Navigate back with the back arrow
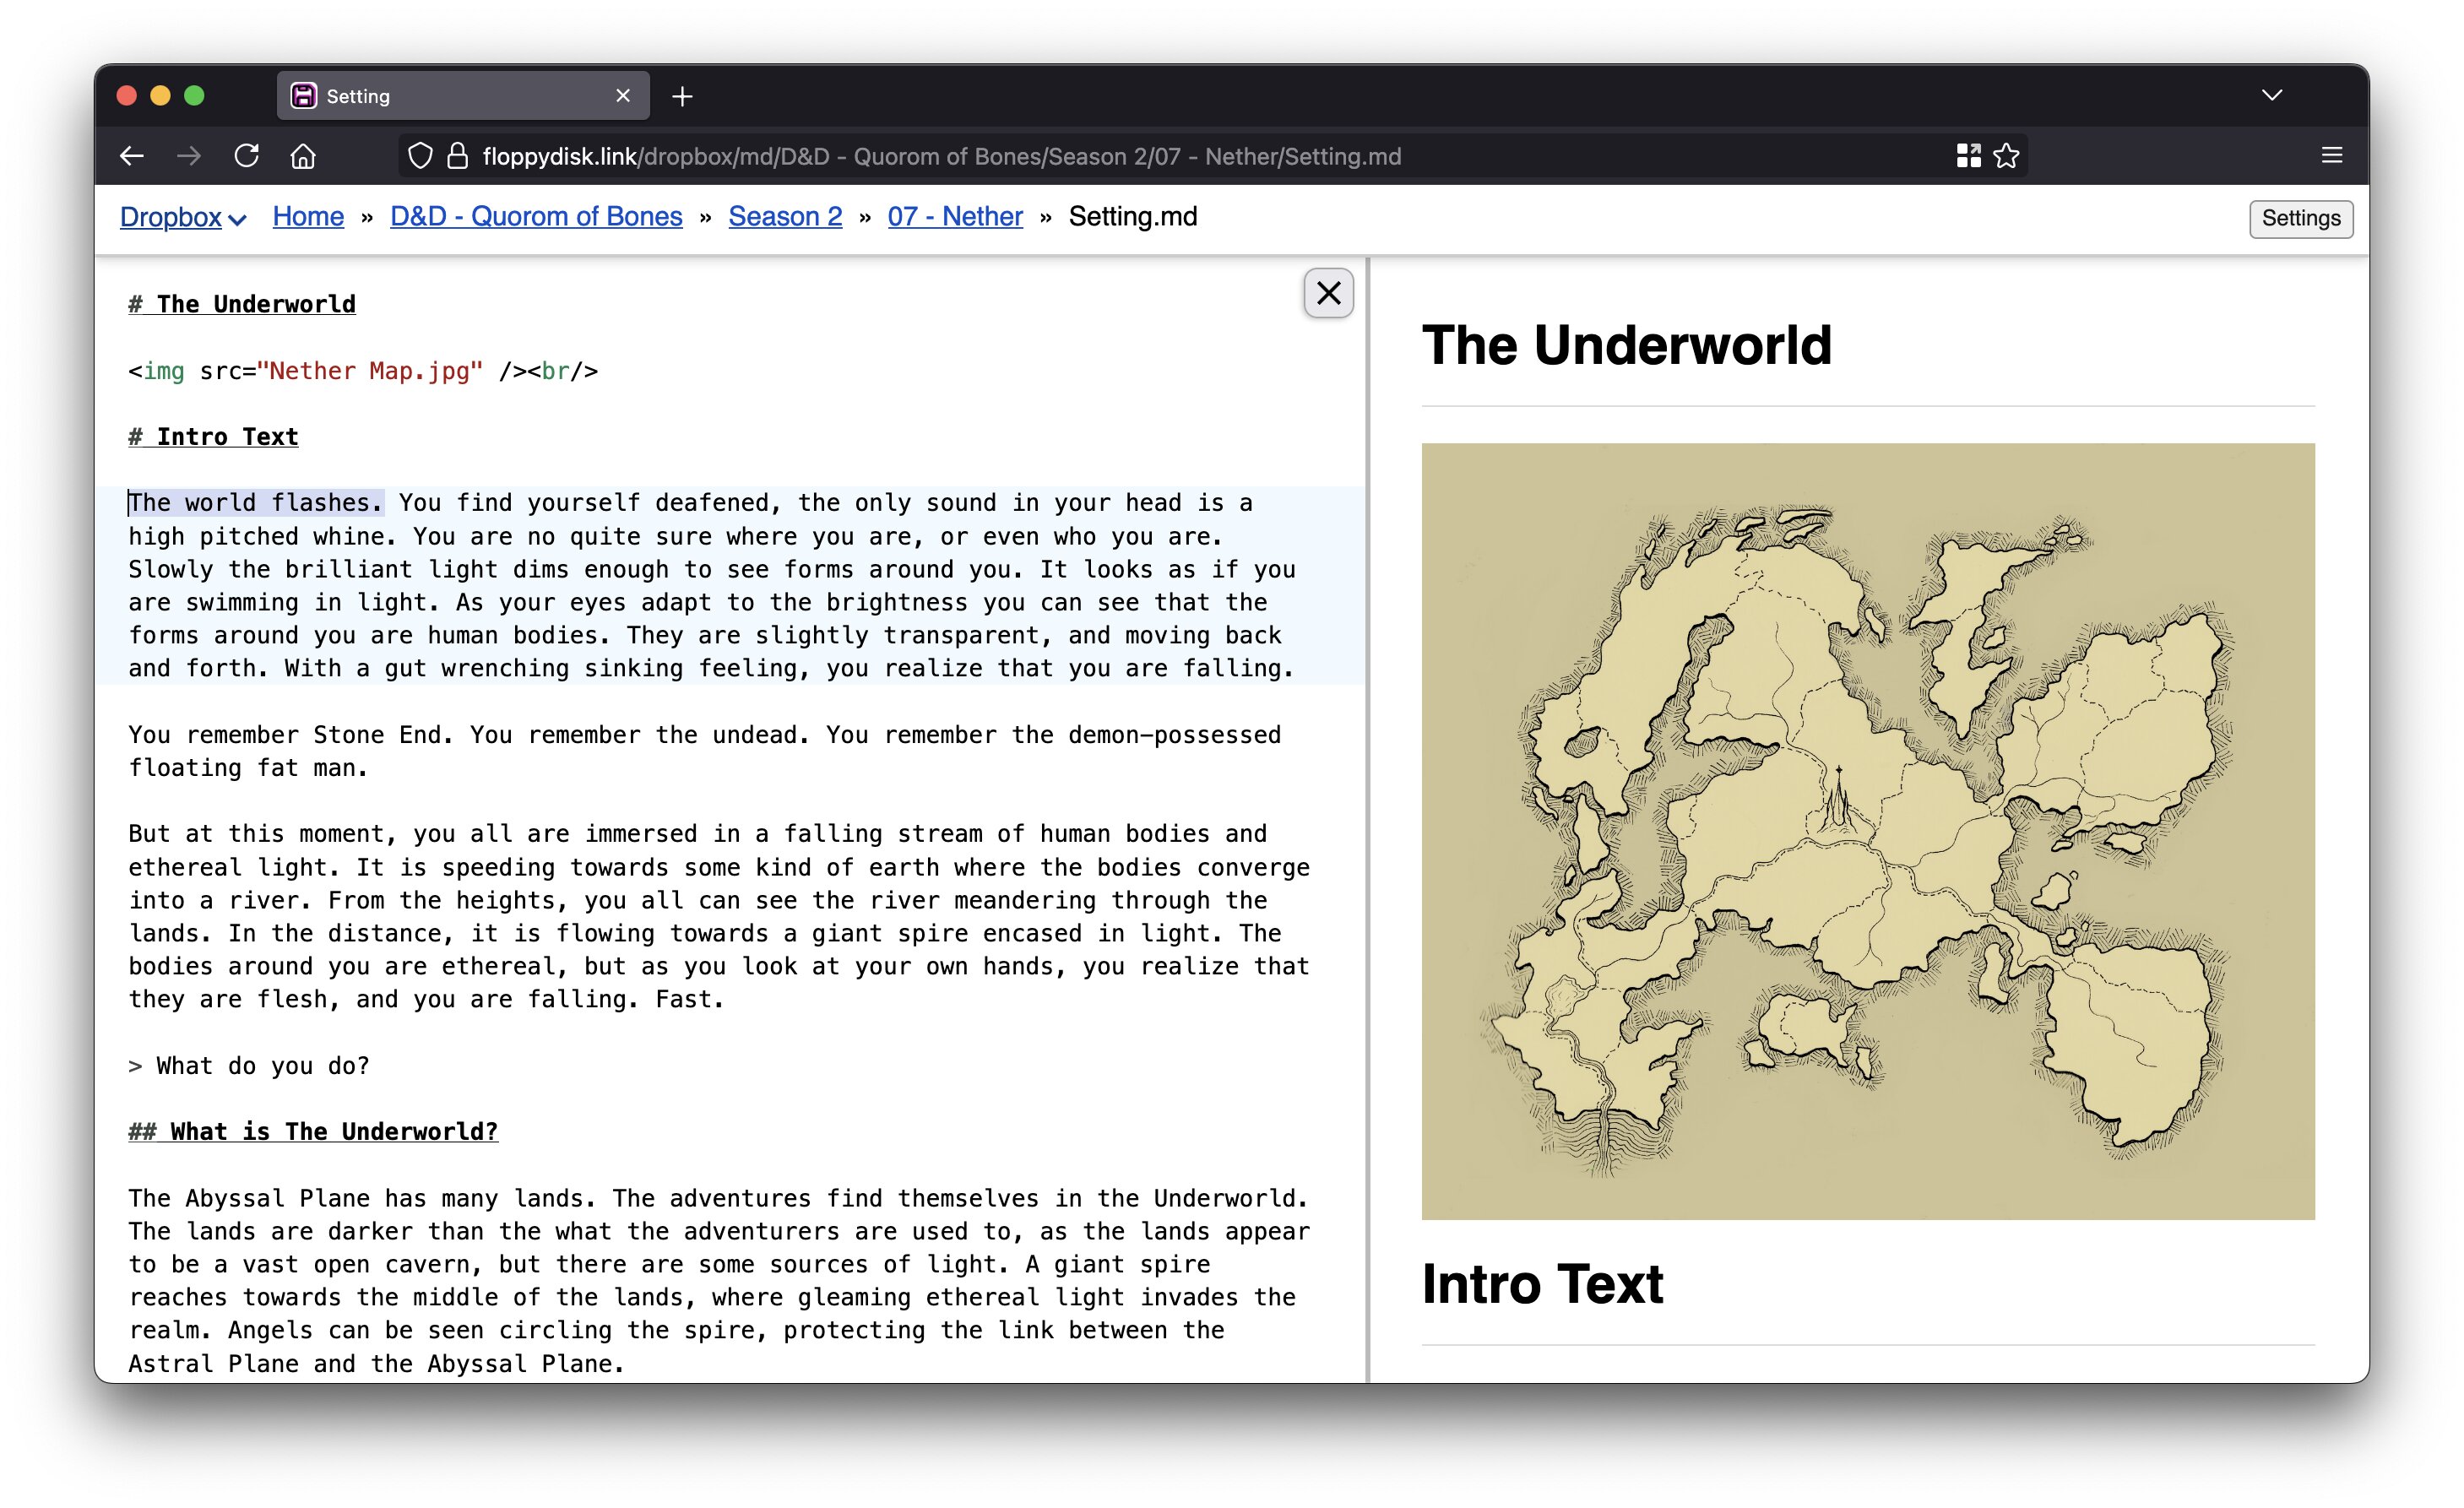The image size is (2464, 1508). [131, 156]
